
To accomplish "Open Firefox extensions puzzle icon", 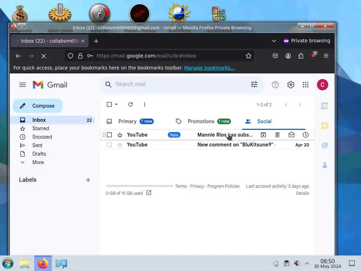I will [301, 56].
